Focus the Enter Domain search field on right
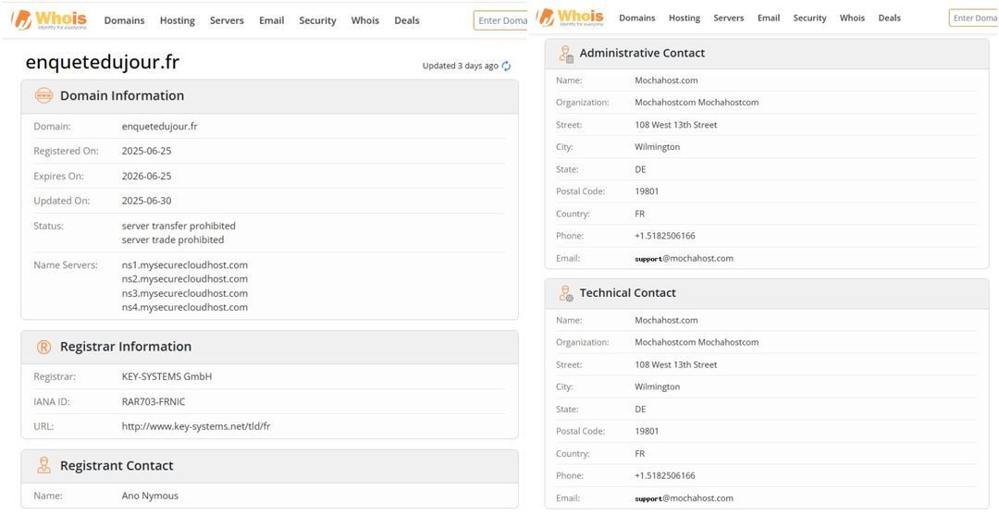 [973, 18]
